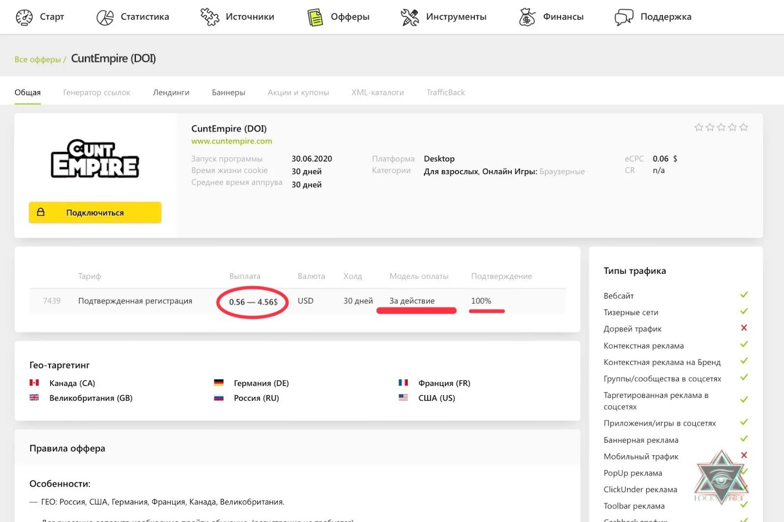Click the checkmark next to Группы/сообщества в соцсетях
Image resolution: width=784 pixels, height=522 pixels.
(x=744, y=377)
